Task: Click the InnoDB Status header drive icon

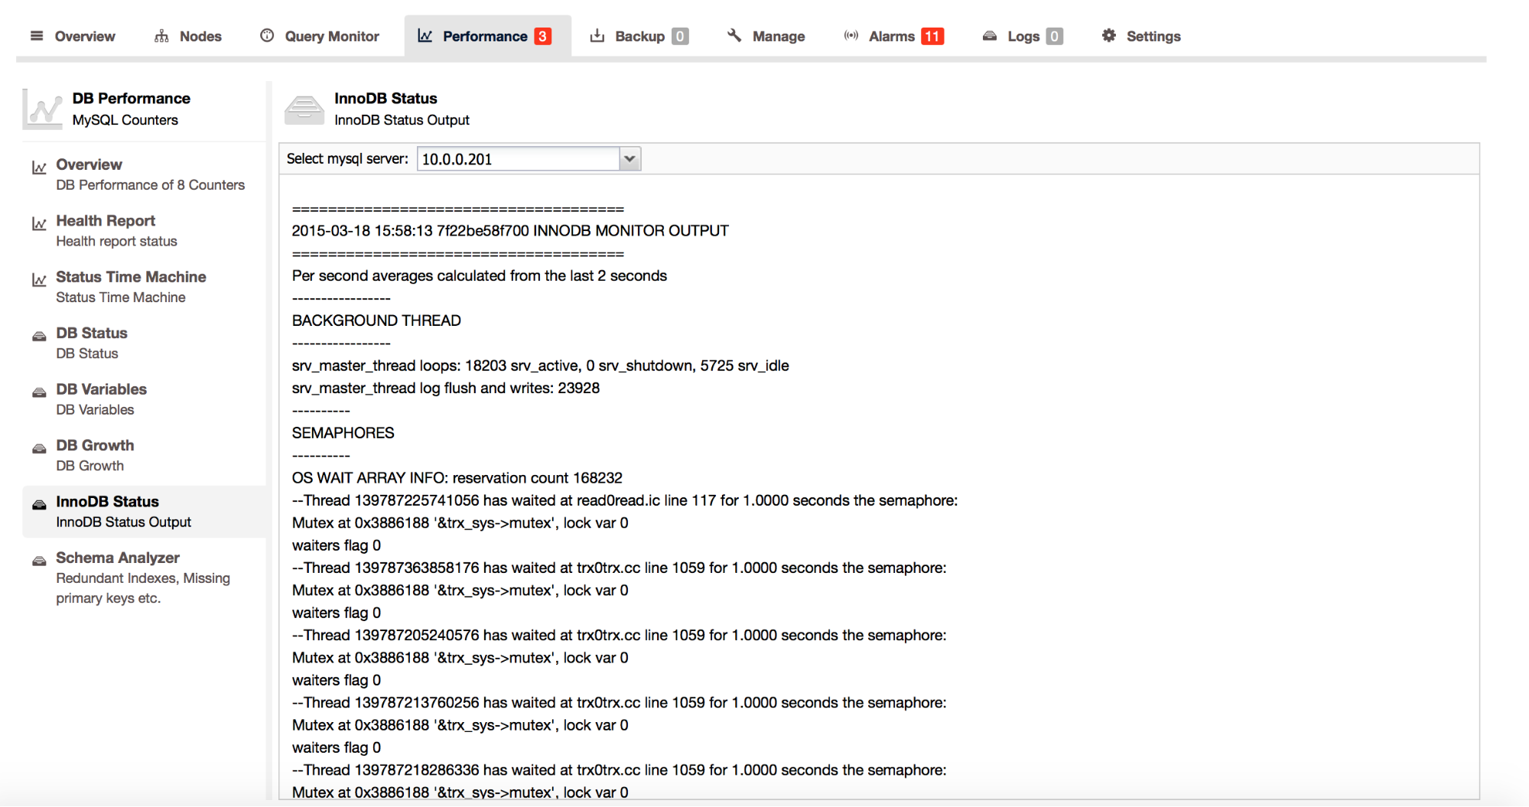Action: coord(304,109)
